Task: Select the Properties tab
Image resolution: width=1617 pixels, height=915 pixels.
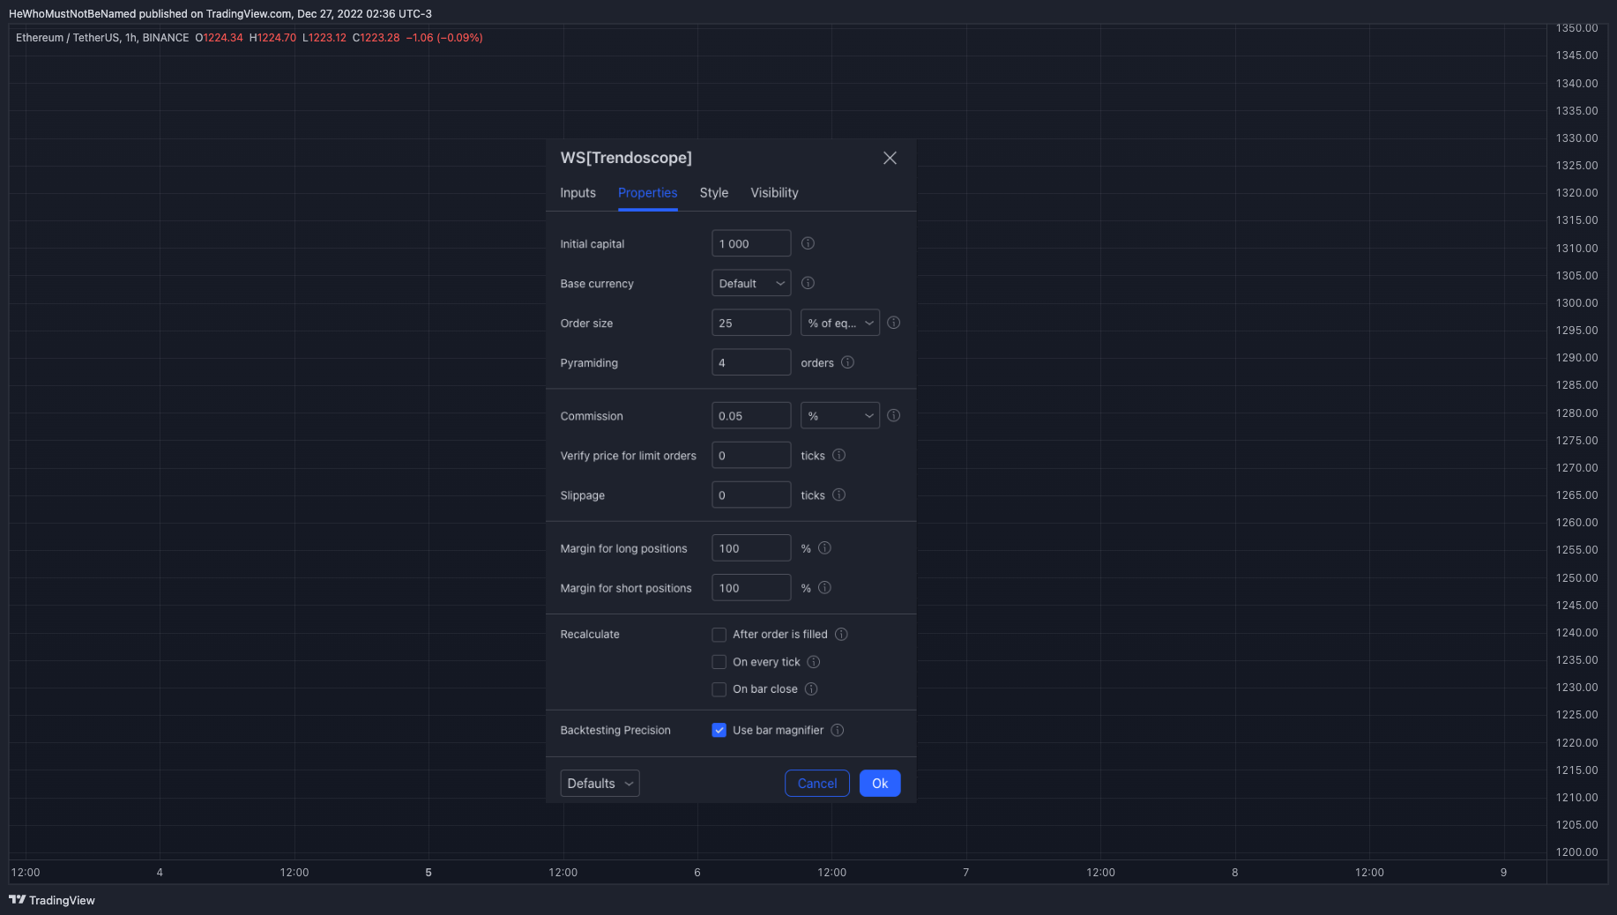Action: 647,192
